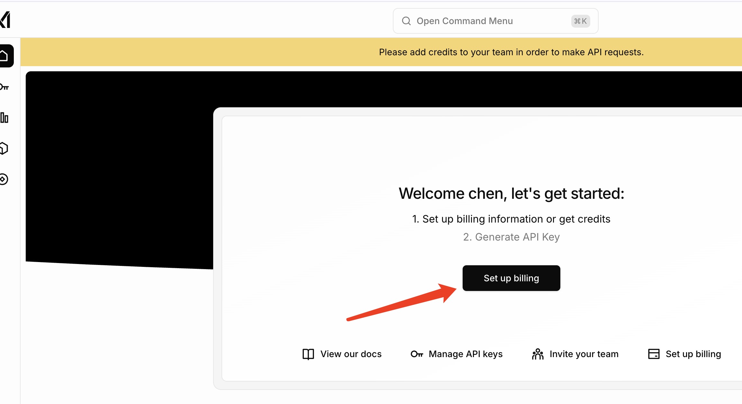Open models via the sidebar cube icon

click(x=4, y=148)
